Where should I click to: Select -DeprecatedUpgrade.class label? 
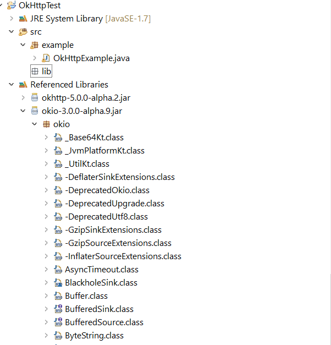114,204
